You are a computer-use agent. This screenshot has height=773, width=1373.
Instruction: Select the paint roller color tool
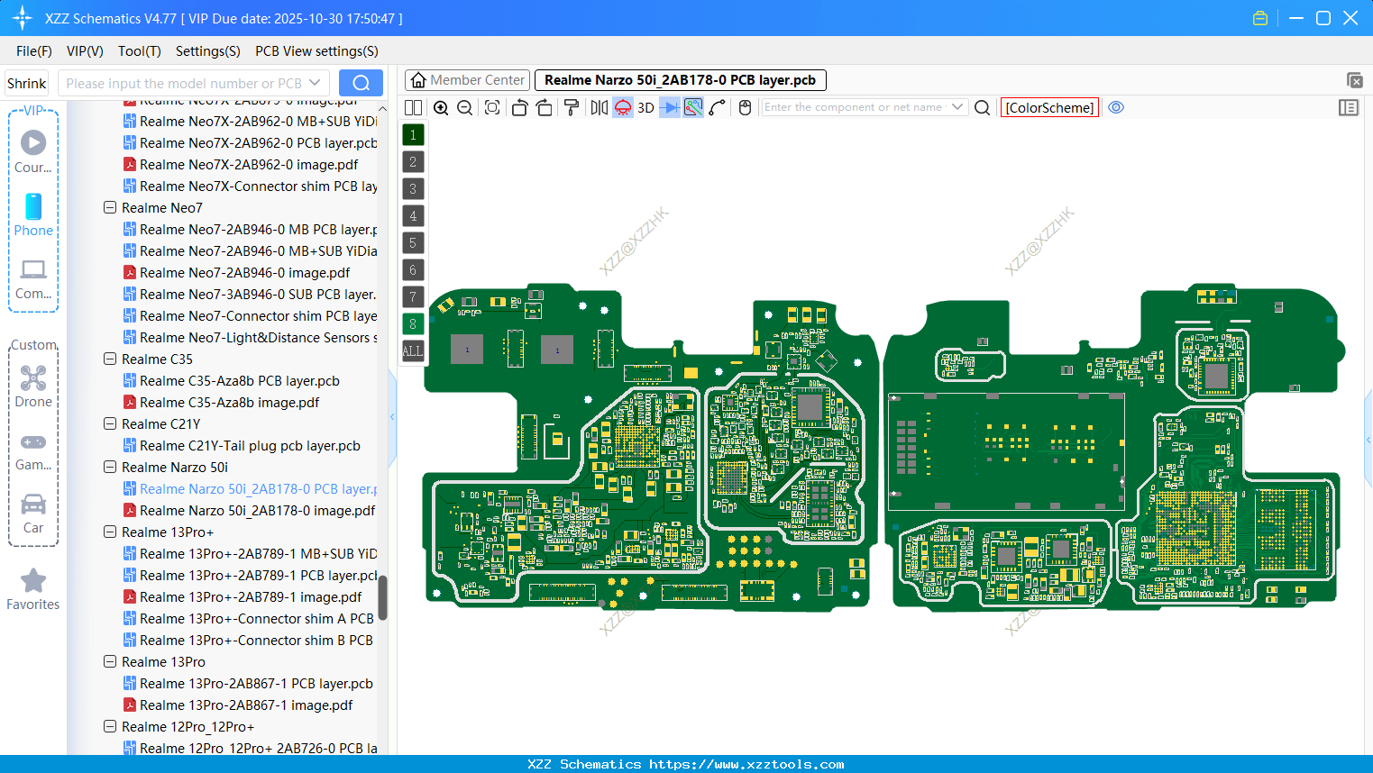[573, 107]
